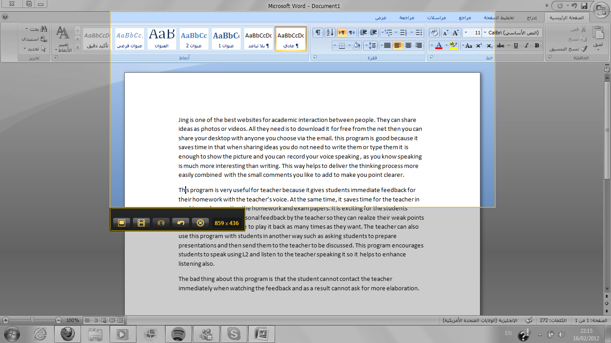This screenshot has width=611, height=343.
Task: Open line spacing options
Action: (x=371, y=46)
